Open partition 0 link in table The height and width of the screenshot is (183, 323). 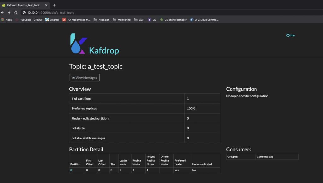pyautogui.click(x=71, y=170)
